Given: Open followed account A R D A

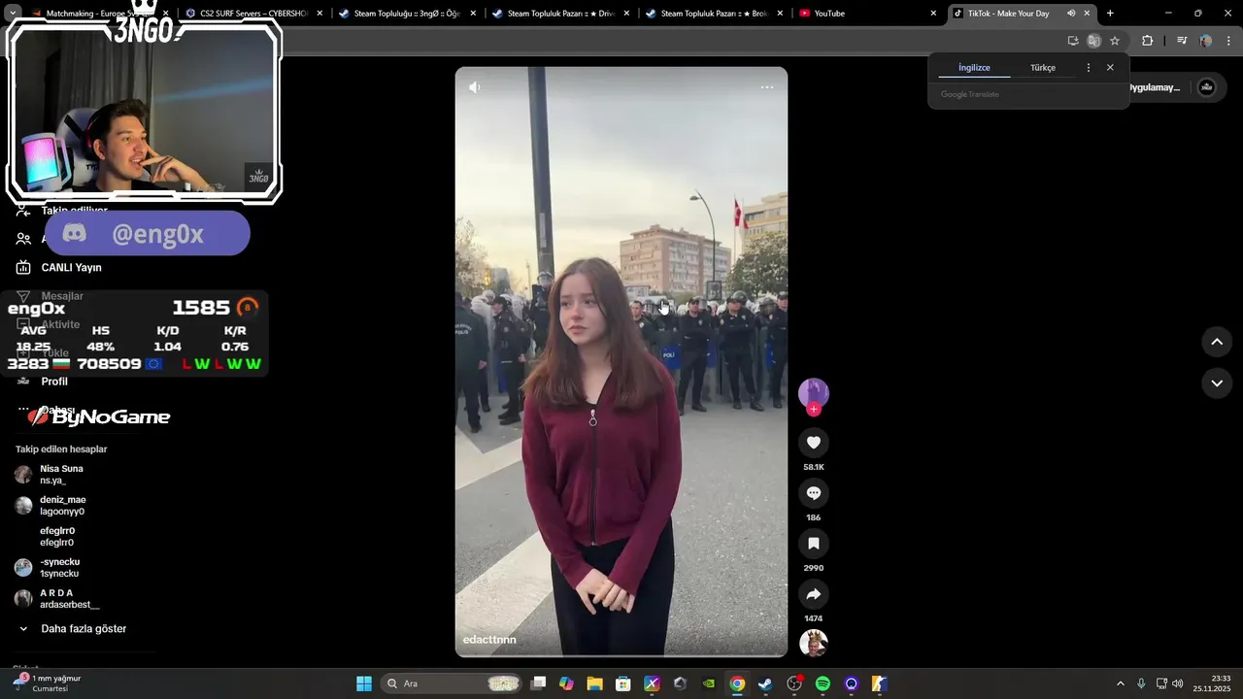Looking at the screenshot, I should coord(57,599).
